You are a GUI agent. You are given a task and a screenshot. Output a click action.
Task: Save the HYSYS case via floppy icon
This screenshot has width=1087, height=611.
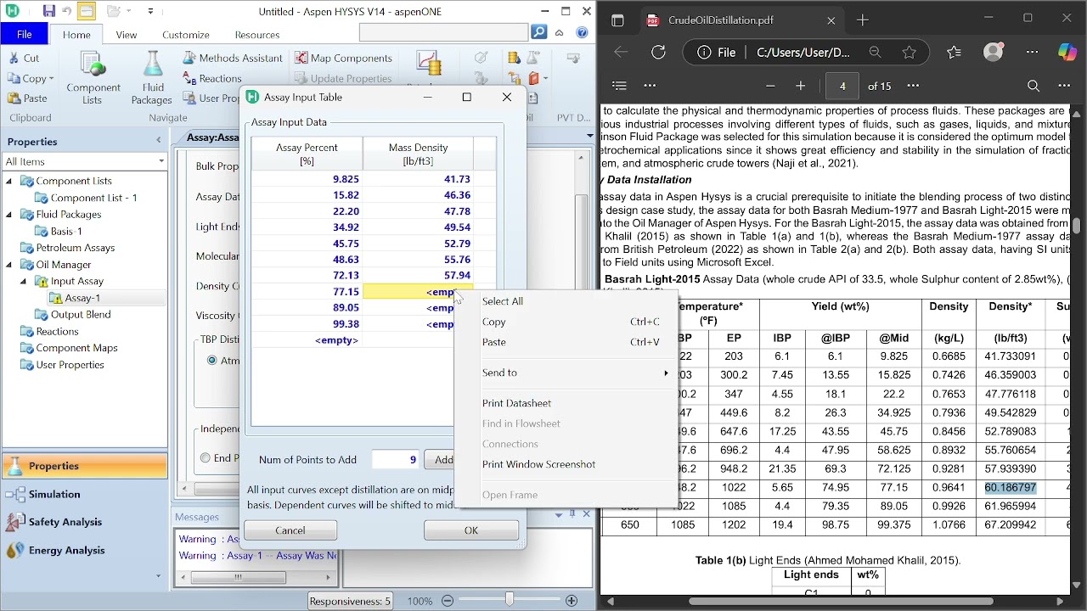pos(48,11)
